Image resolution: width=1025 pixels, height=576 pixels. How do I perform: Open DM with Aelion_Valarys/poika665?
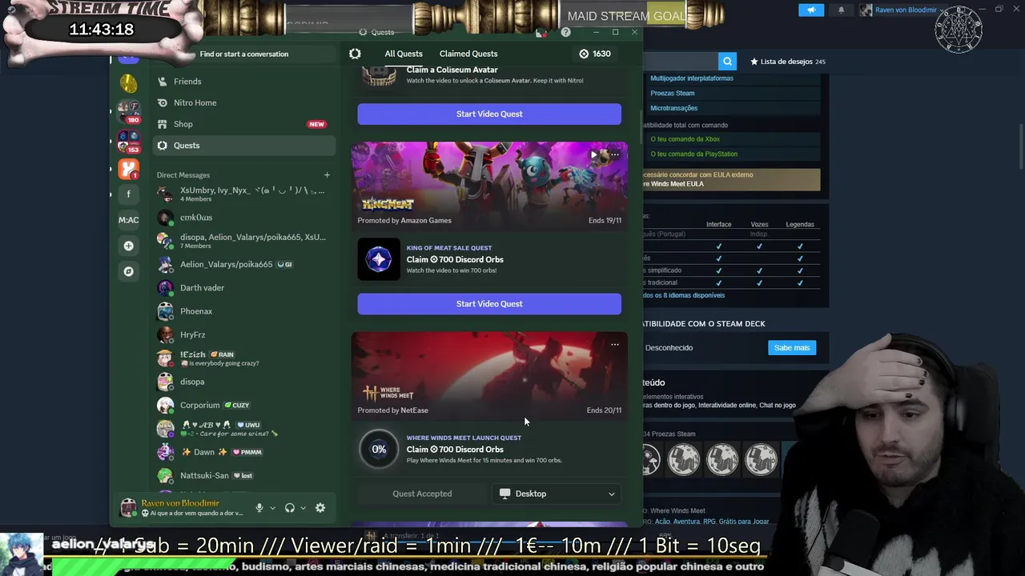(x=244, y=264)
